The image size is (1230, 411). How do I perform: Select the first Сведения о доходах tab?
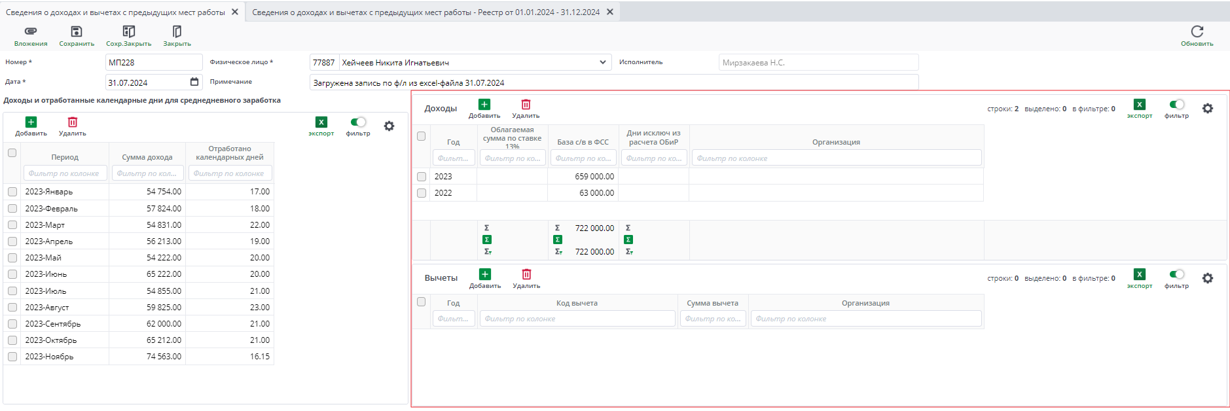point(115,12)
